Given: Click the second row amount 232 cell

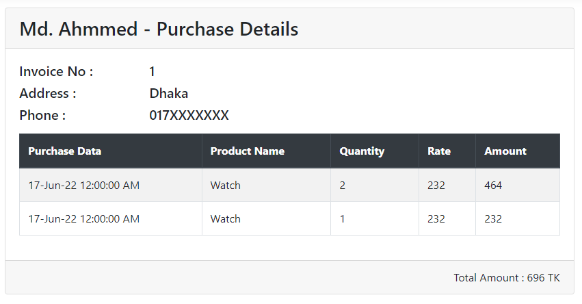Looking at the screenshot, I should [x=518, y=218].
